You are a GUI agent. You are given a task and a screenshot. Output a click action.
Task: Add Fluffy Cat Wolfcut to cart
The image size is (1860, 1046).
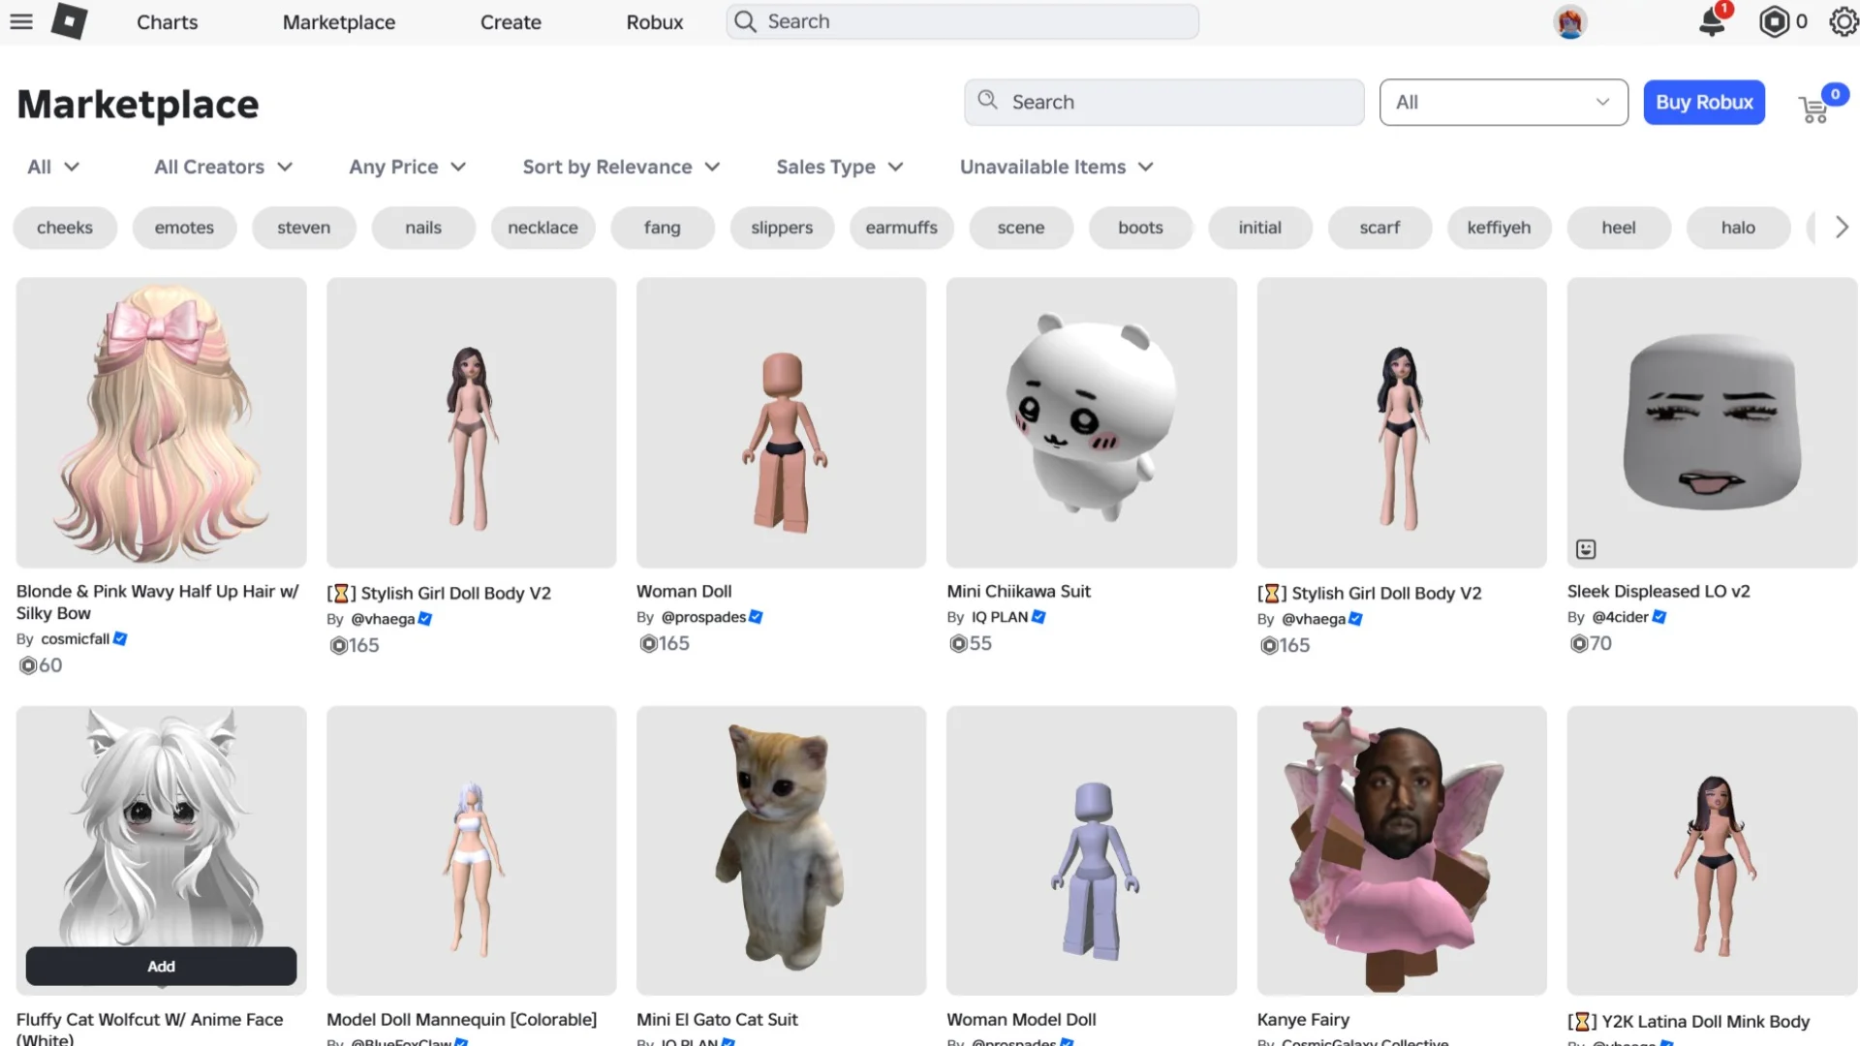(161, 966)
